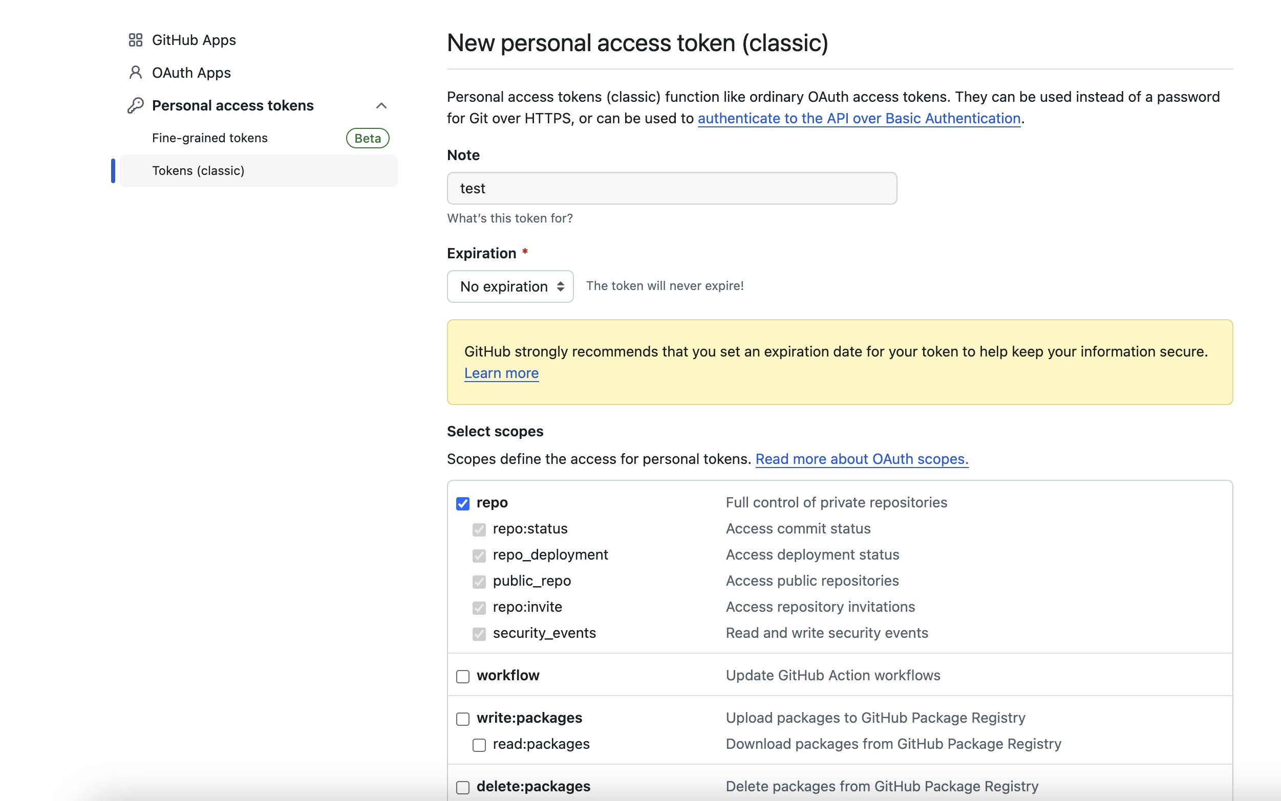Click 'Access repository invitations' description
The width and height of the screenshot is (1281, 801).
(x=820, y=607)
